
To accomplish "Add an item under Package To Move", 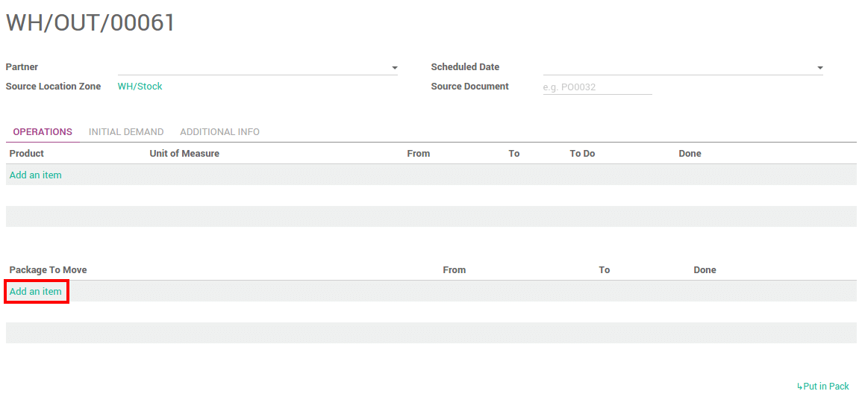I will pyautogui.click(x=36, y=292).
